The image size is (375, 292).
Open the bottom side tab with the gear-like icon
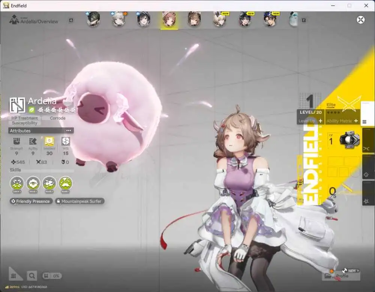(368, 193)
